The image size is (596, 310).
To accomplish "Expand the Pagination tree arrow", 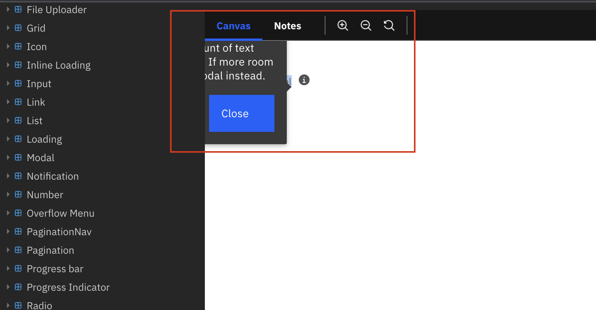I will click(8, 250).
